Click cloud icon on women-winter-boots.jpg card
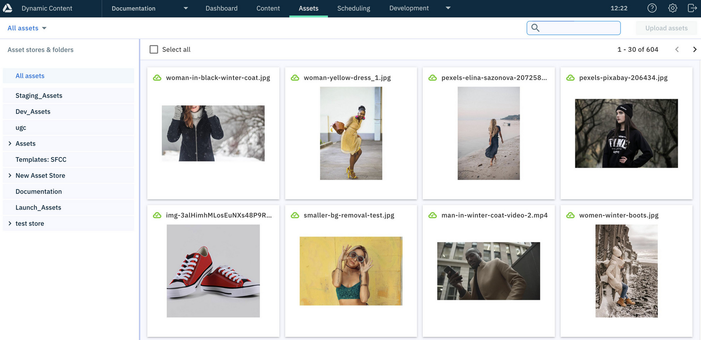Image resolution: width=701 pixels, height=340 pixels. pyautogui.click(x=570, y=215)
